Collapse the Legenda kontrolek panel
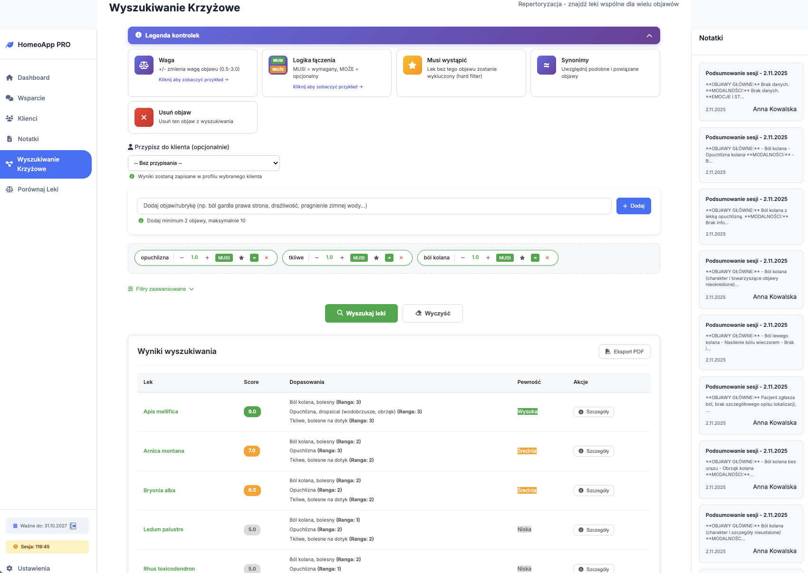 coord(649,36)
